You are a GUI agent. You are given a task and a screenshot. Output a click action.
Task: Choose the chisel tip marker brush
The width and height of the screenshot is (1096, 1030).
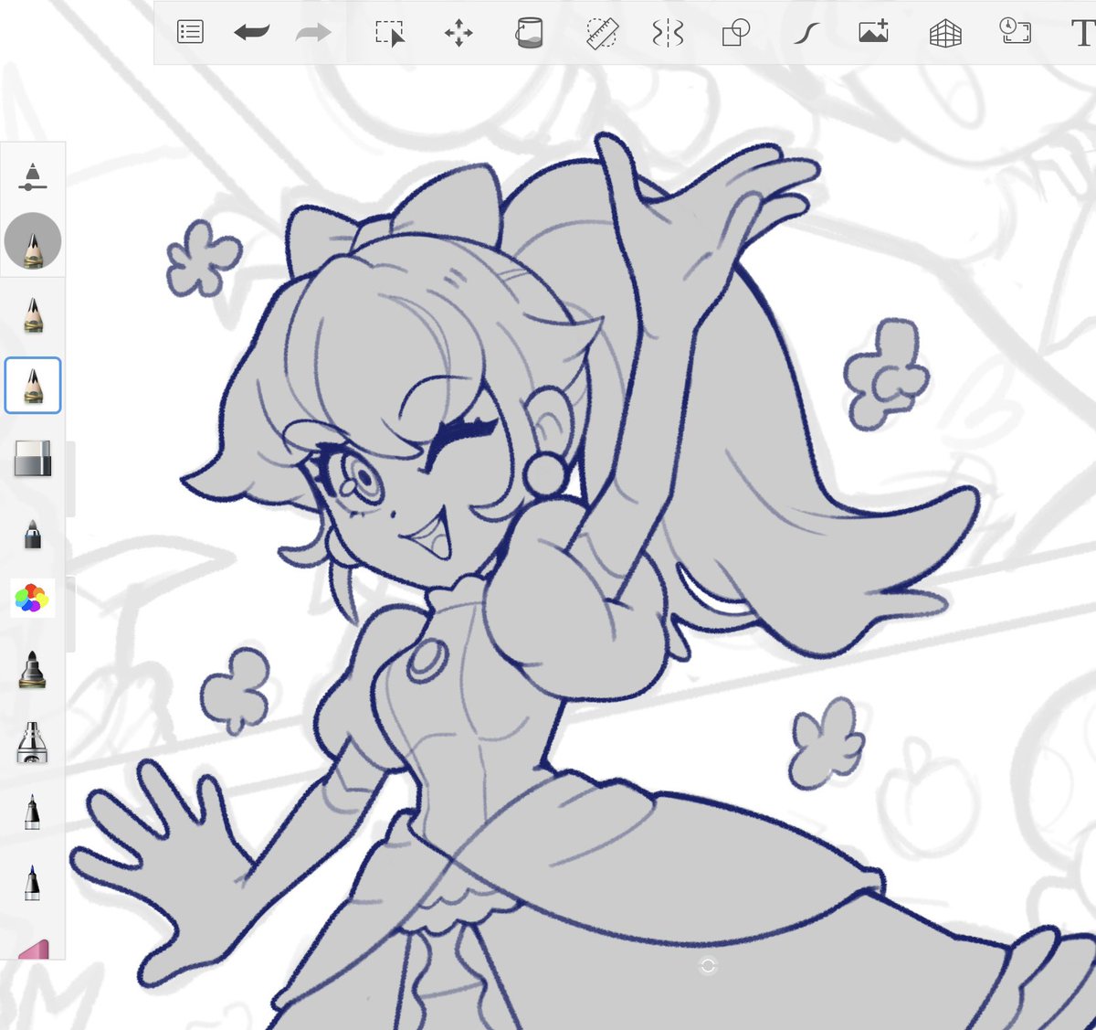pos(32,670)
